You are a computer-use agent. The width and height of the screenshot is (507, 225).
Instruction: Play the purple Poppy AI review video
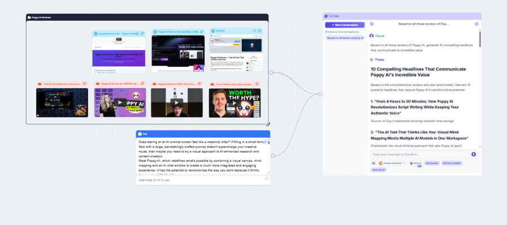tap(120, 102)
